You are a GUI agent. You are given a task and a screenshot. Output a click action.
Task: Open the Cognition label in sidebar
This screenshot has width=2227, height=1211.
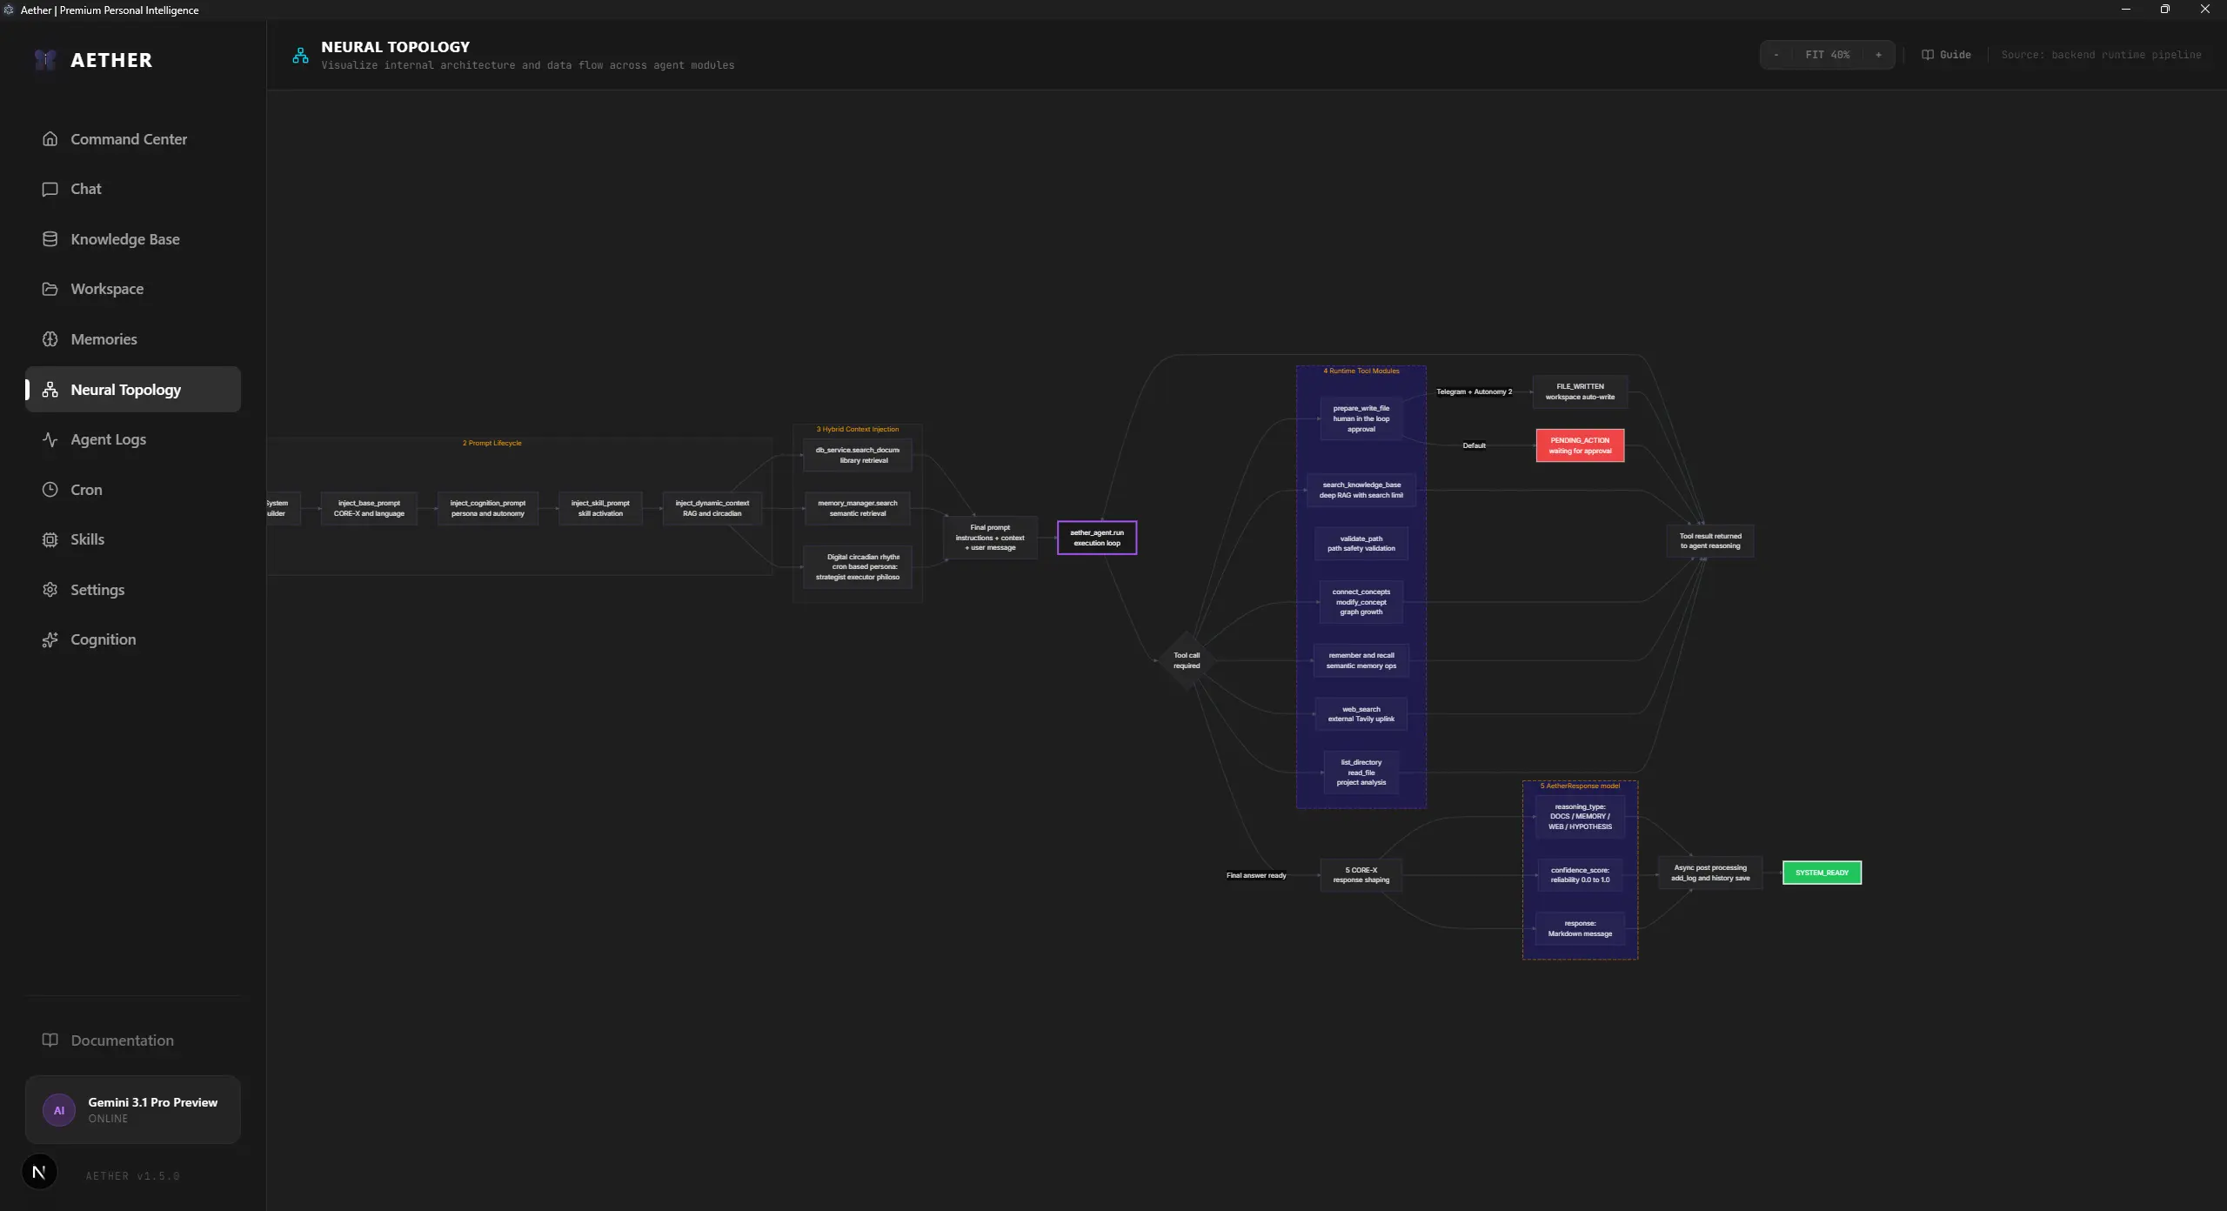point(104,639)
